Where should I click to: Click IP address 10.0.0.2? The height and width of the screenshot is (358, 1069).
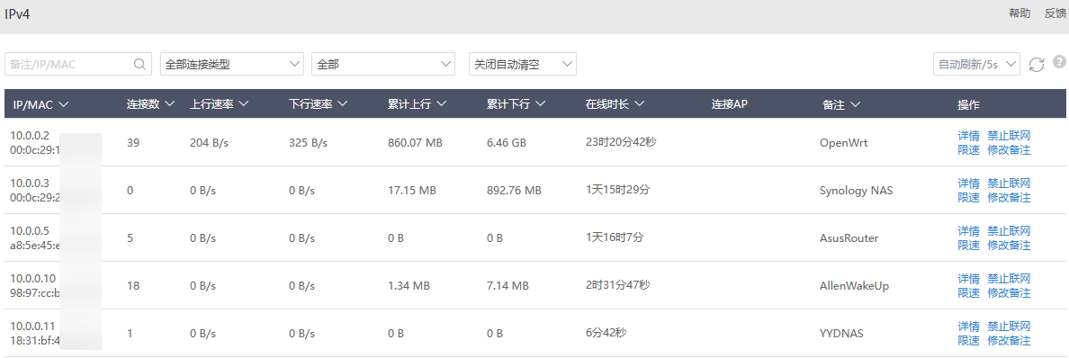pyautogui.click(x=29, y=135)
